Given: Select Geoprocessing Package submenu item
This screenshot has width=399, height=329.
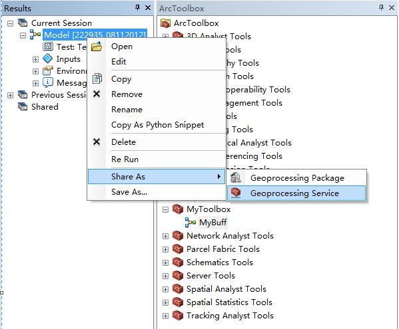Looking at the screenshot, I should pyautogui.click(x=296, y=178).
